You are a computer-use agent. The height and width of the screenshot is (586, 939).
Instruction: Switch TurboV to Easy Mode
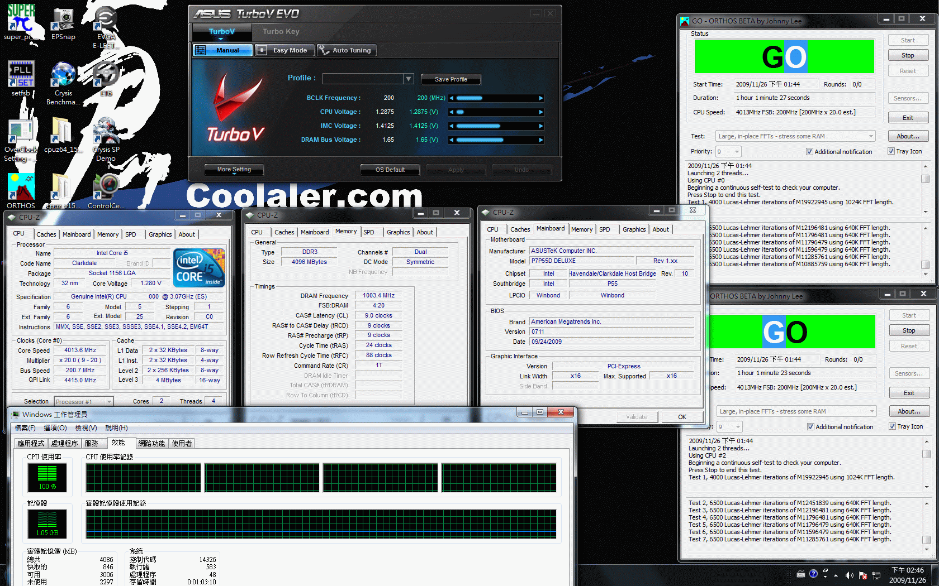tap(285, 50)
